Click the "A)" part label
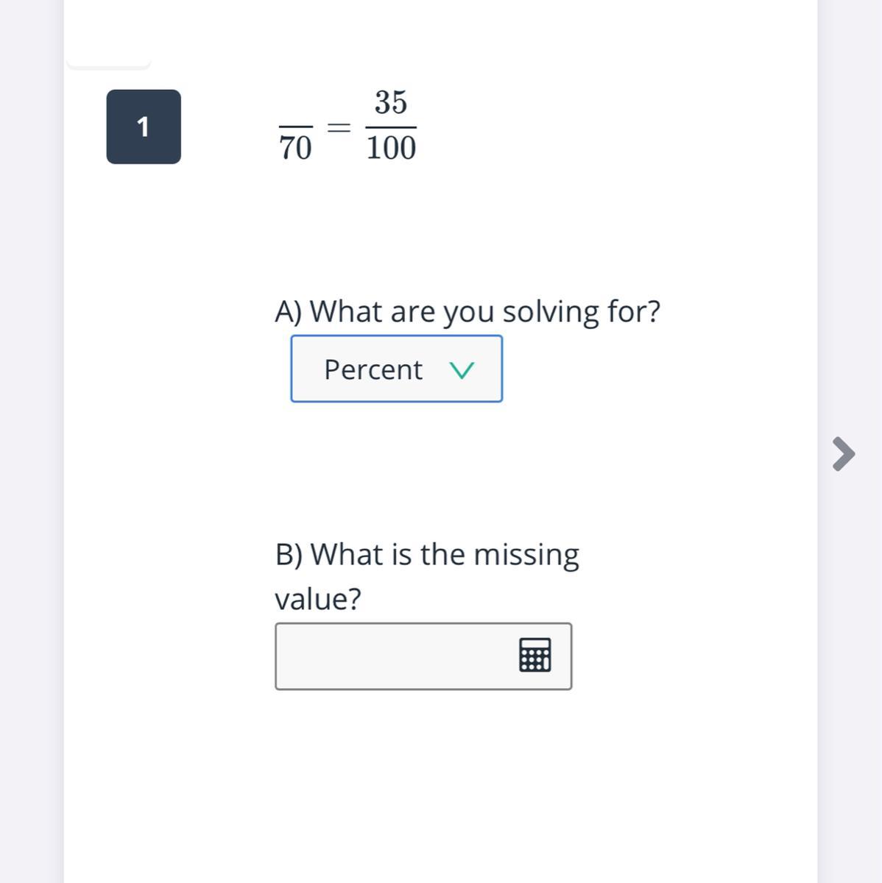 [289, 311]
